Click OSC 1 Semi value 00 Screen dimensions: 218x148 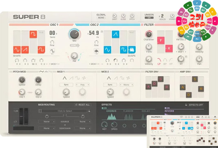click(52, 33)
